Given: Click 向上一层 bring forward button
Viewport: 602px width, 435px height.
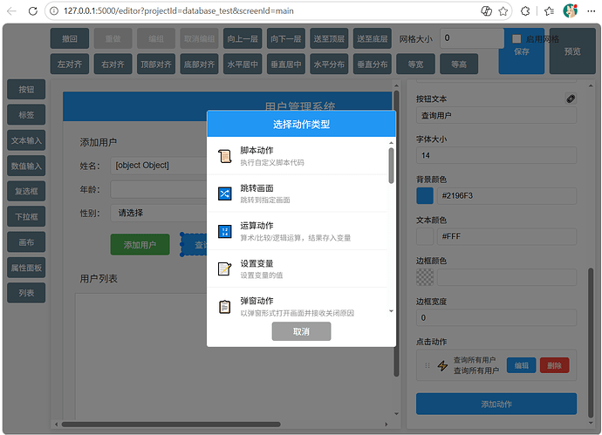Looking at the screenshot, I should pos(243,38).
